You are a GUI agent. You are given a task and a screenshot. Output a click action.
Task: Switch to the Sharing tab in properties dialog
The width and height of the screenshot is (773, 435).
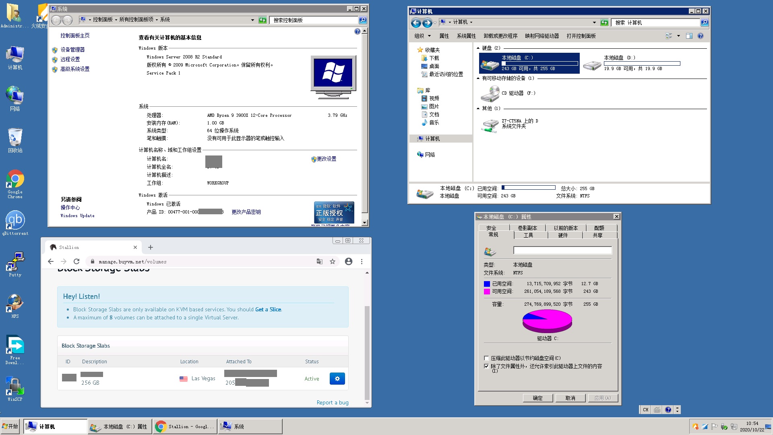click(x=597, y=235)
